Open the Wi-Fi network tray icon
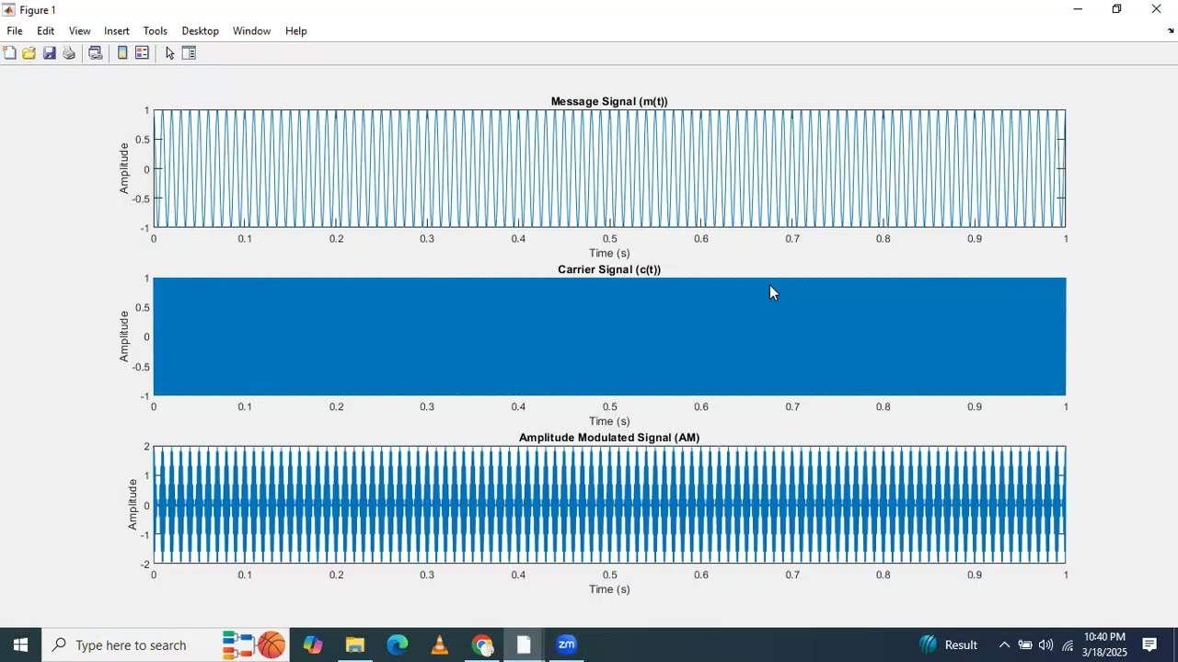Image resolution: width=1178 pixels, height=662 pixels. click(x=1068, y=645)
